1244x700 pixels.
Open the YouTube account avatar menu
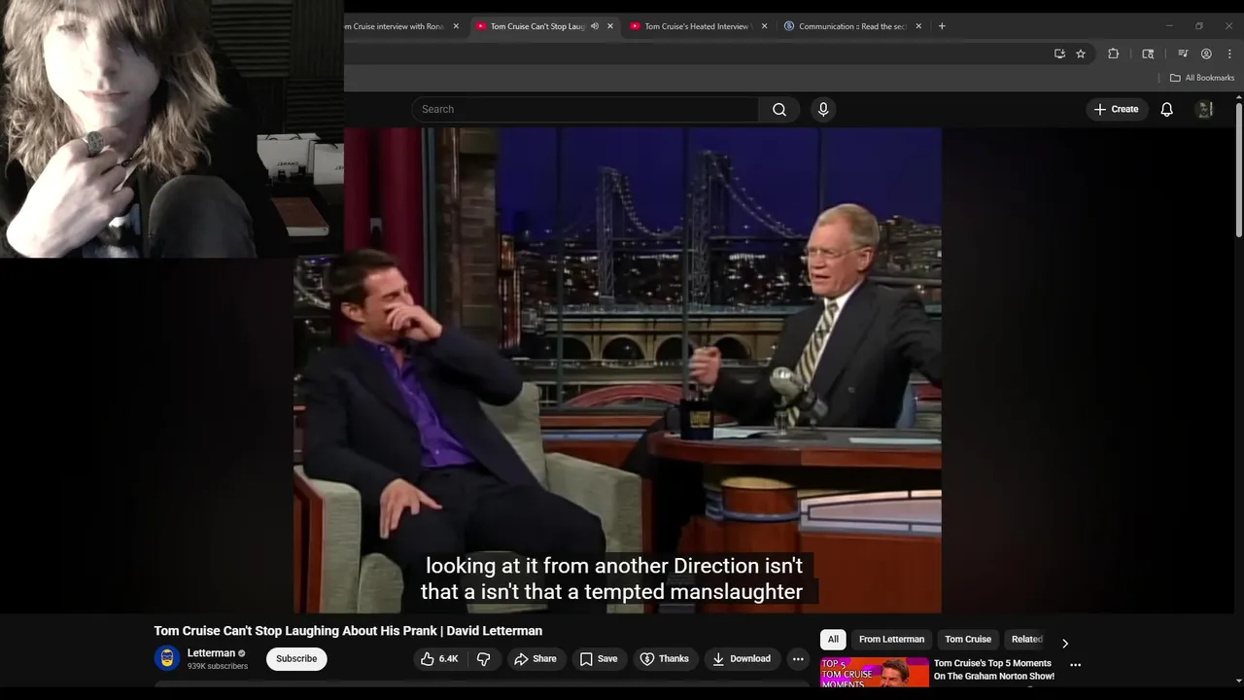coord(1205,109)
